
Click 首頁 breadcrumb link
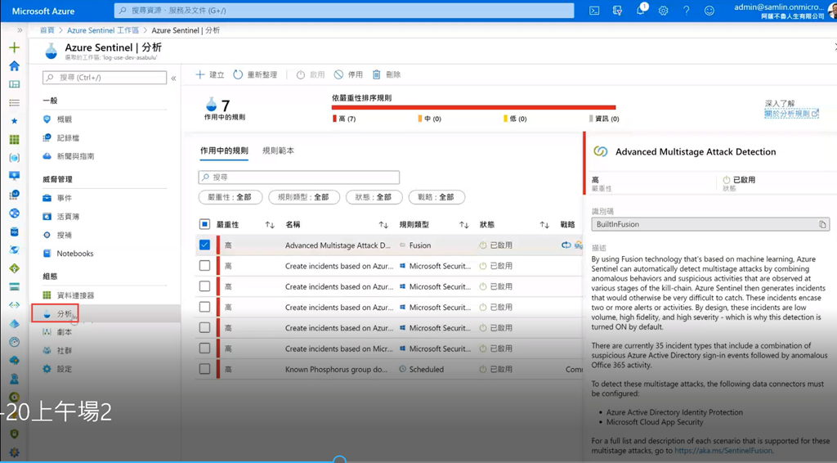coord(47,30)
